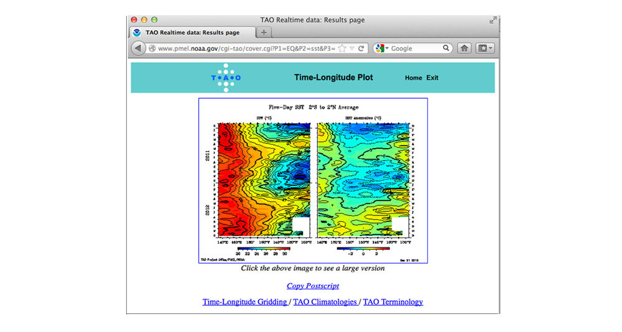Image resolution: width=622 pixels, height=332 pixels.
Task: Select the TAO Realtime data tab
Action: pyautogui.click(x=192, y=32)
